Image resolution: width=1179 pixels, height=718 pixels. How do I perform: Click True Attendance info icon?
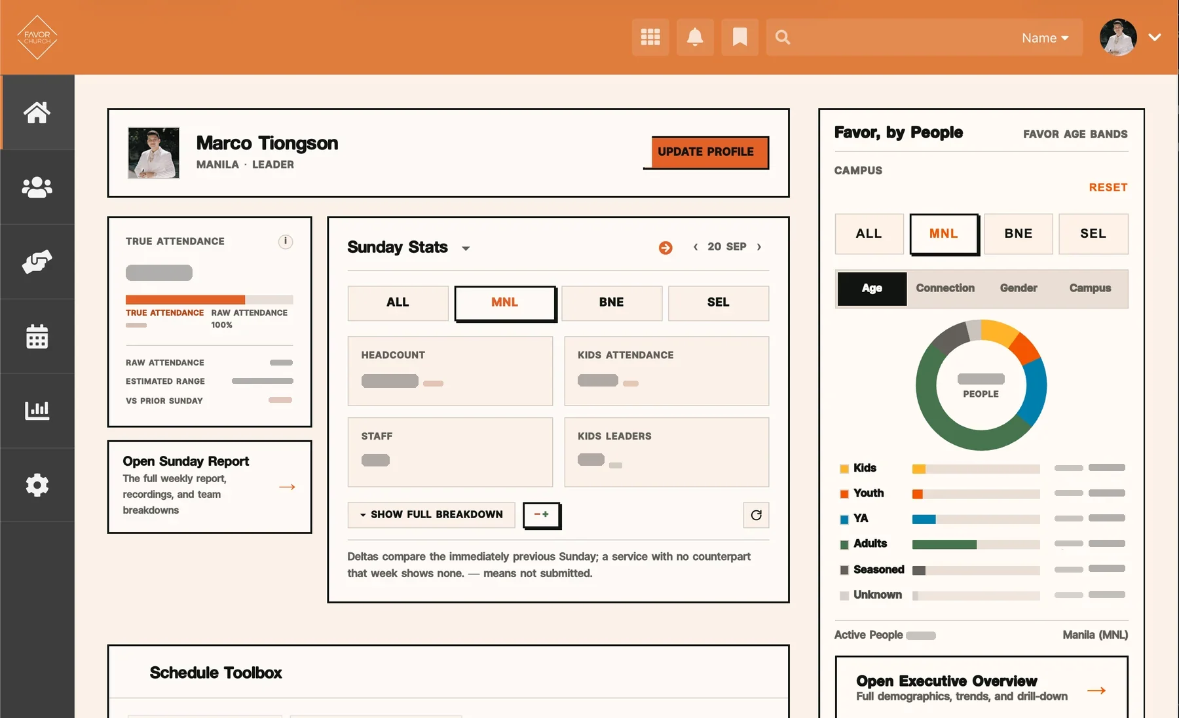coord(286,242)
